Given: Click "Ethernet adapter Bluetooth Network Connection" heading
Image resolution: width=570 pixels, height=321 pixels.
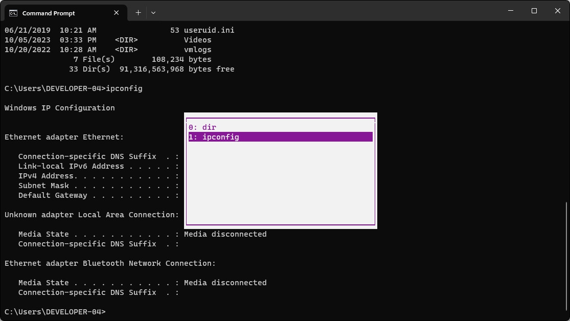Looking at the screenshot, I should click(x=110, y=263).
